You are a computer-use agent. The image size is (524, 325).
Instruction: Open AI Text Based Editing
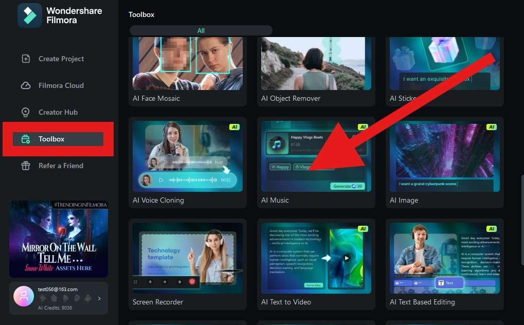[x=445, y=264]
